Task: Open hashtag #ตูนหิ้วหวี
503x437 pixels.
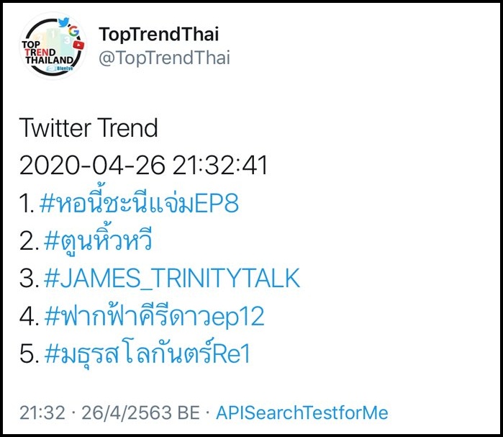Action: tap(98, 240)
